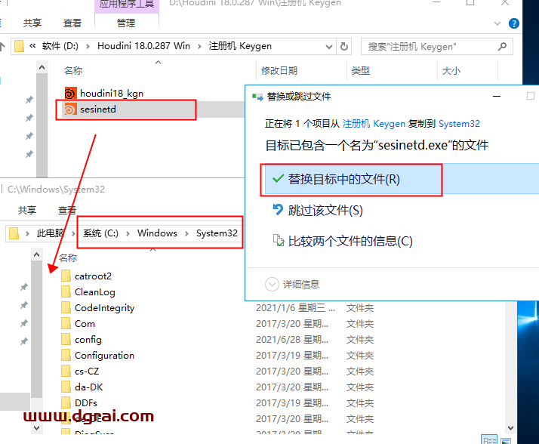539x444 pixels.
Task: Click 软件 (D:) breadcrumb segment
Action: pyautogui.click(x=60, y=46)
